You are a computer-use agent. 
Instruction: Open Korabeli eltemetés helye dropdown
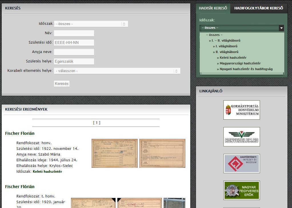(x=117, y=71)
